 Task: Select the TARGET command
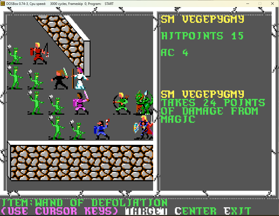pos(146,211)
